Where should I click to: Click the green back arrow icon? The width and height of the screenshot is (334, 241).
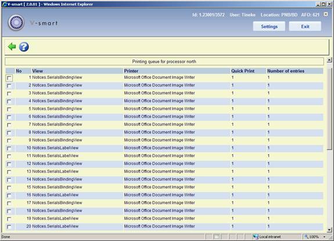click(12, 46)
